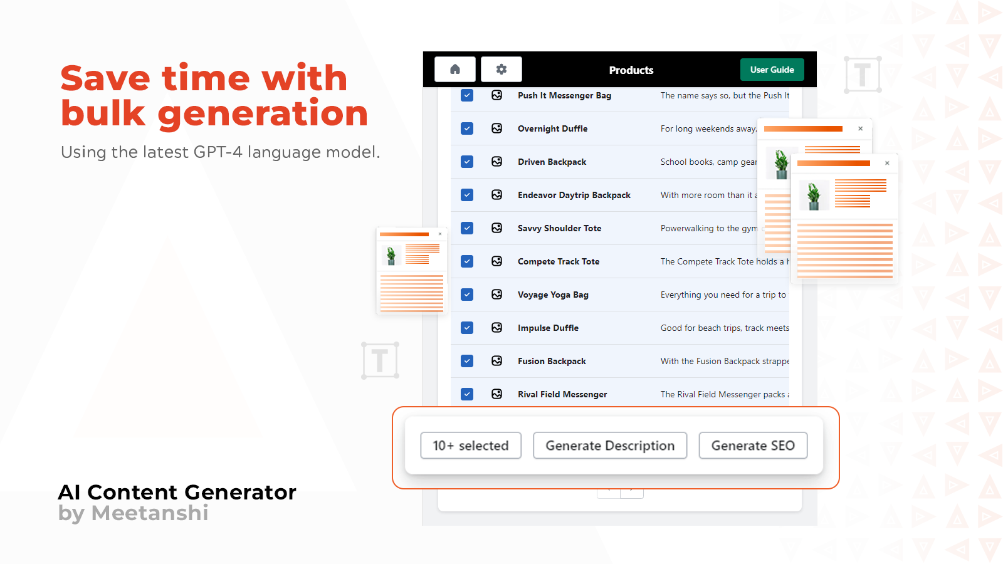Screen dimensions: 1003x564
Task: Uncheck the Compete Track Tote checkbox
Action: coord(467,261)
